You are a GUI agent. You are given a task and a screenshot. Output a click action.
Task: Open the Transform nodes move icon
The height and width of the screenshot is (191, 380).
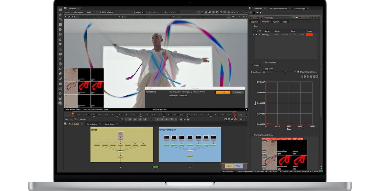pos(60,49)
